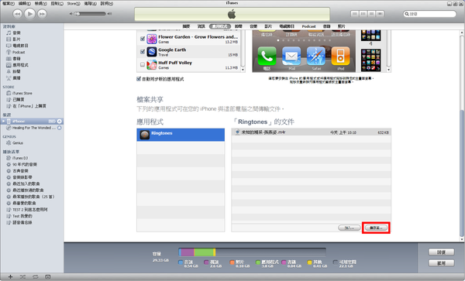This screenshot has height=281, width=465.
Task: Select the Ringtones app in file sharing
Action: [181, 135]
